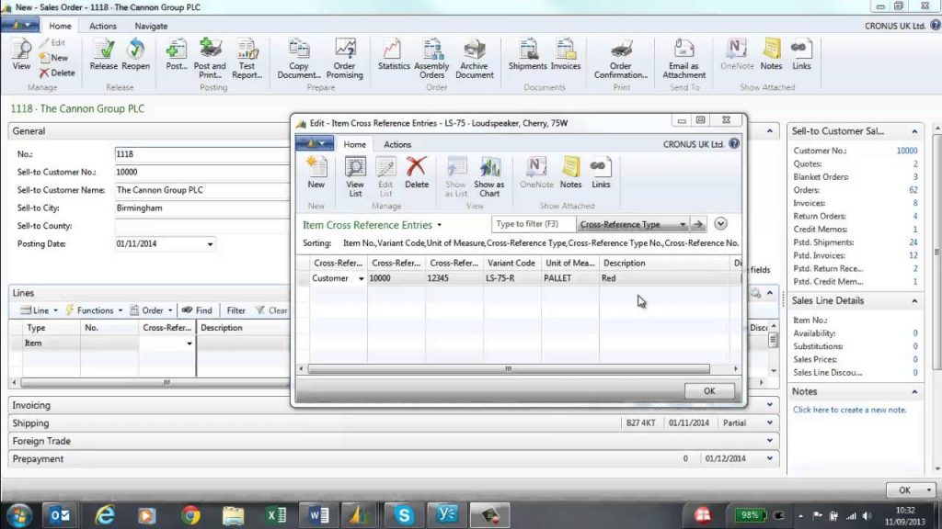Collapse Sales Line Details factbox

914,301
